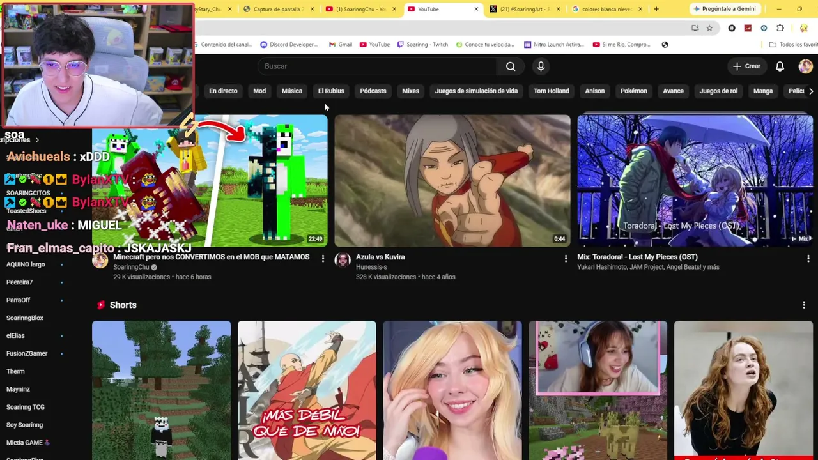The height and width of the screenshot is (460, 818).
Task: Open a new browser tab
Action: (x=656, y=9)
